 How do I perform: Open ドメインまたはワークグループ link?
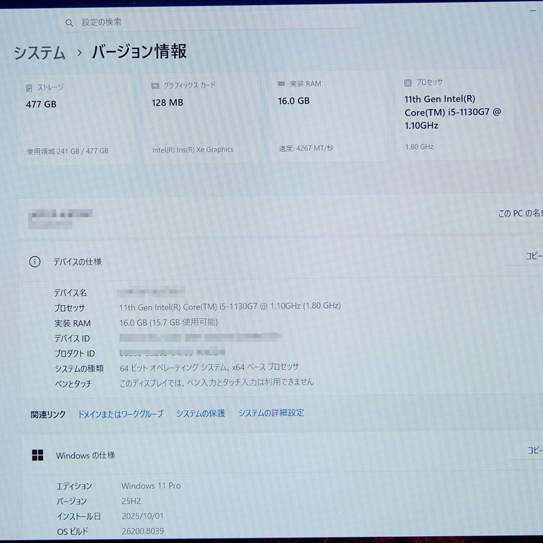[x=121, y=414]
